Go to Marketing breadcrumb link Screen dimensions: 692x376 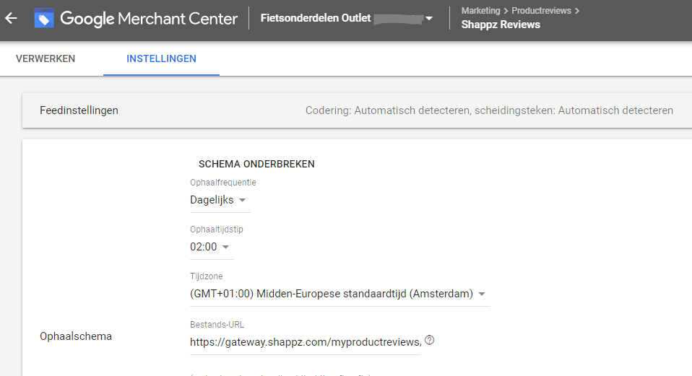tap(480, 11)
